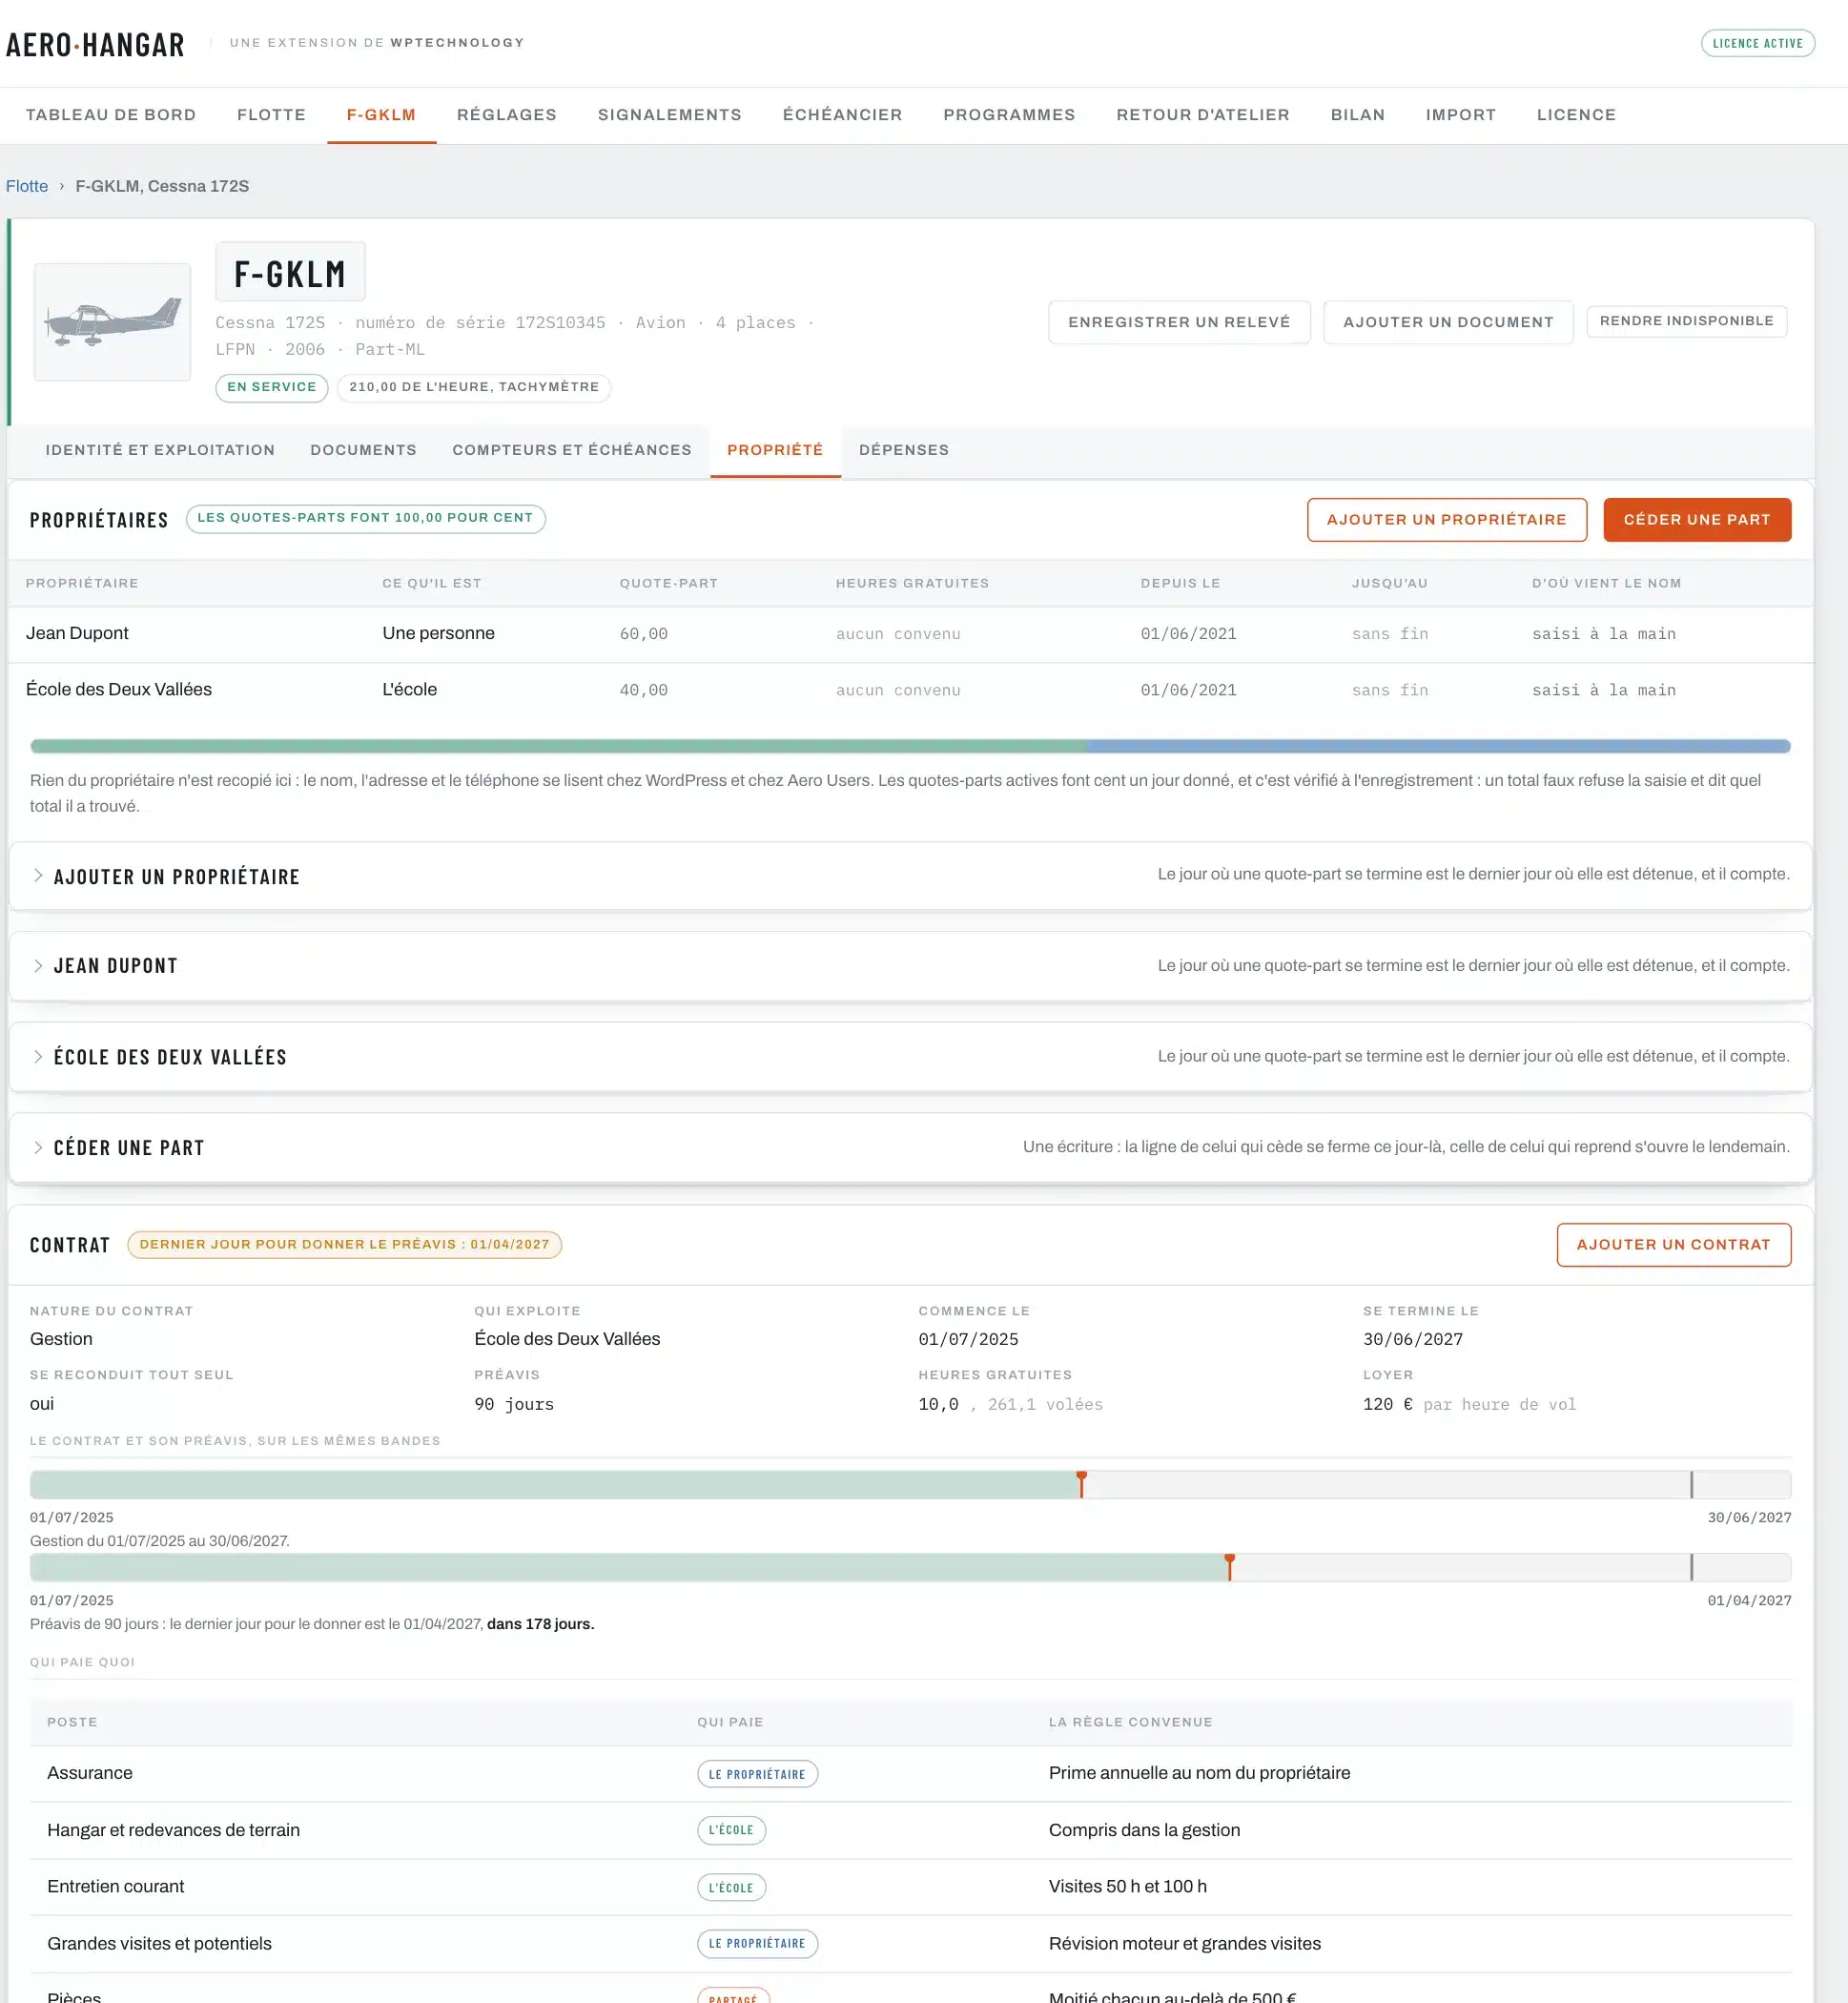The width and height of the screenshot is (1848, 2003).
Task: Open the Dépenses tab
Action: point(903,450)
